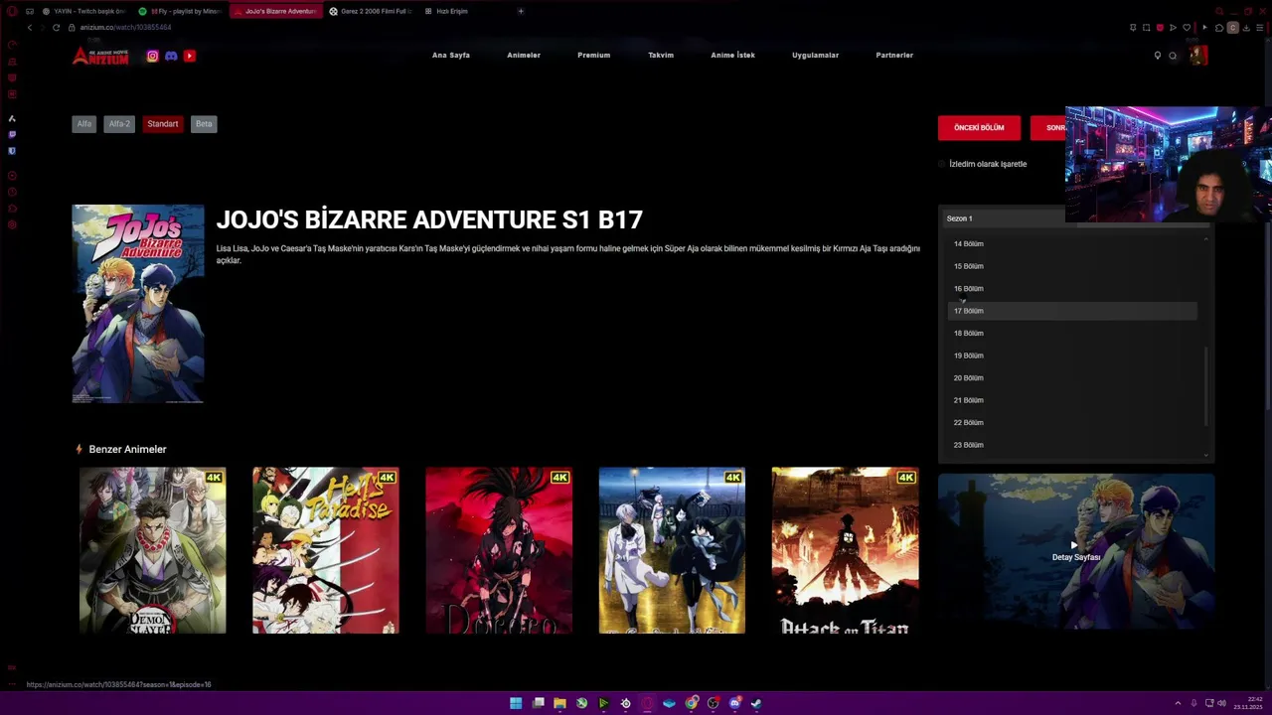Select 15 Bölüm in episode list
Image resolution: width=1272 pixels, height=715 pixels.
[1072, 266]
